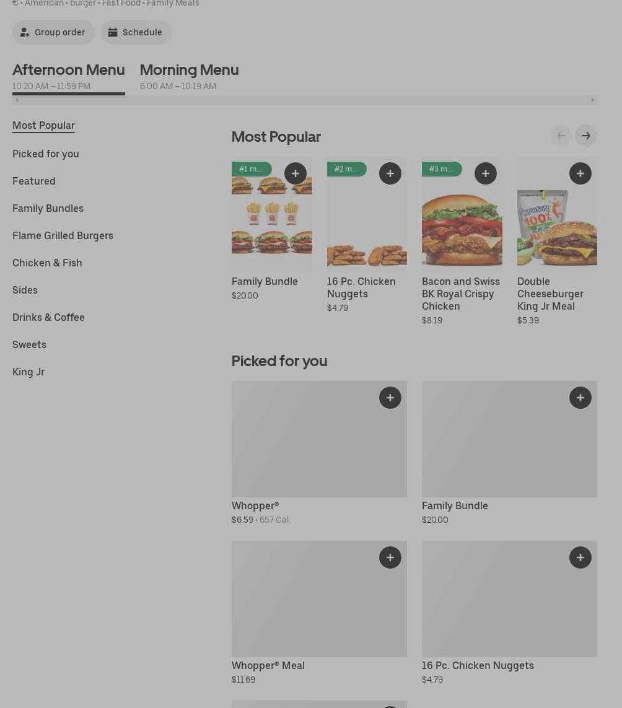Open Drinks & Coffee section
The width and height of the screenshot is (622, 708).
pos(48,317)
